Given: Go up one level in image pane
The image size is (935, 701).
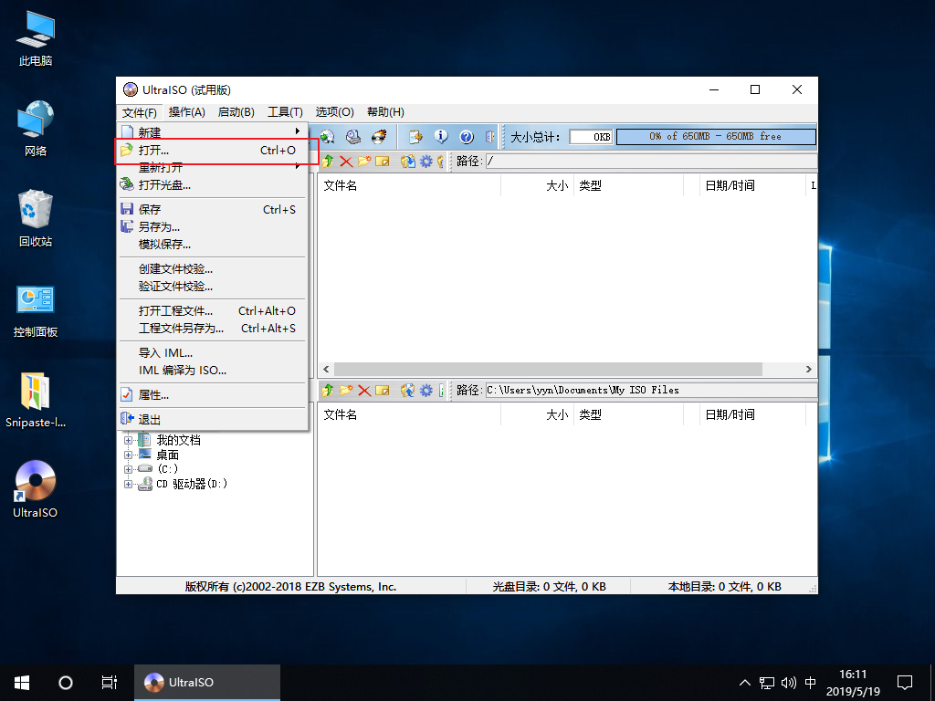Looking at the screenshot, I should click(x=328, y=161).
